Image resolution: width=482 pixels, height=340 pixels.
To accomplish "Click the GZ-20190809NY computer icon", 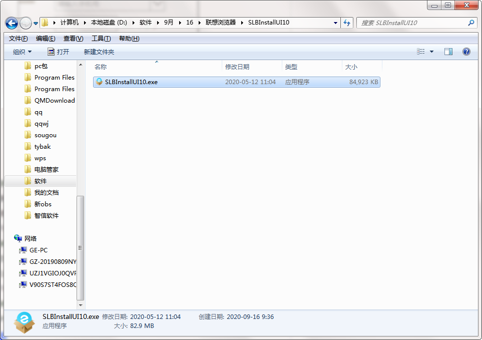I will pyautogui.click(x=23, y=261).
